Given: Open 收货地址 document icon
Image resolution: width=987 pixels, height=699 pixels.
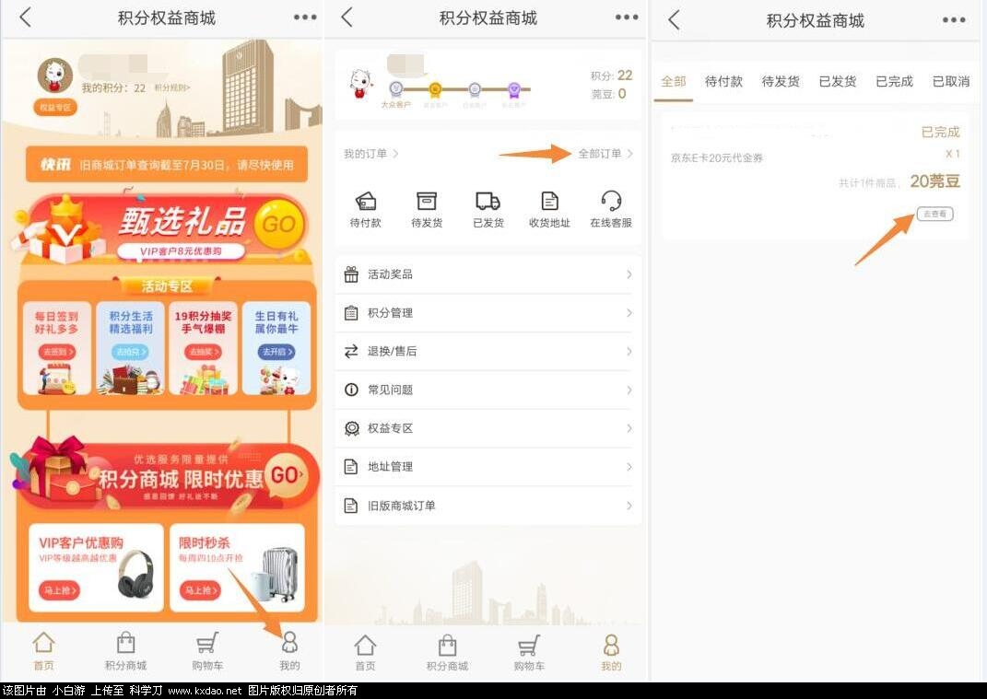Looking at the screenshot, I should (549, 202).
